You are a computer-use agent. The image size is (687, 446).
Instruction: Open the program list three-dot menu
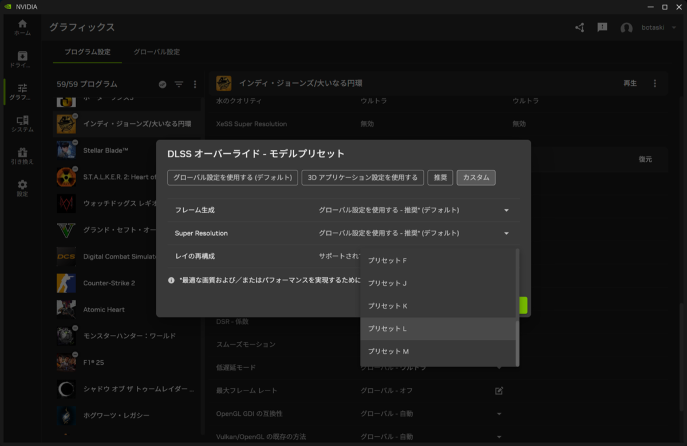[195, 84]
